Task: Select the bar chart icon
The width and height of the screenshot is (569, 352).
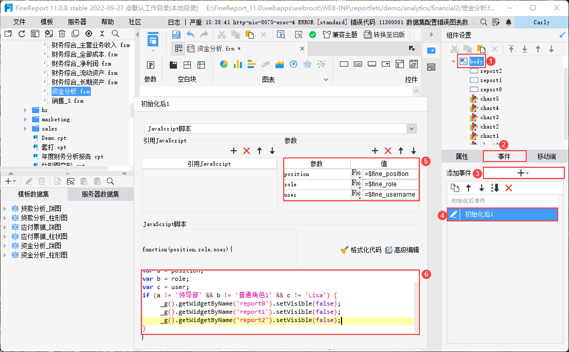Action: coord(238,65)
